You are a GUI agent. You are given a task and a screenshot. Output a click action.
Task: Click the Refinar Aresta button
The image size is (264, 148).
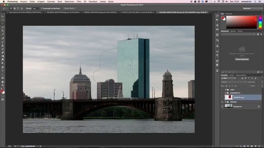pyautogui.click(x=69, y=8)
